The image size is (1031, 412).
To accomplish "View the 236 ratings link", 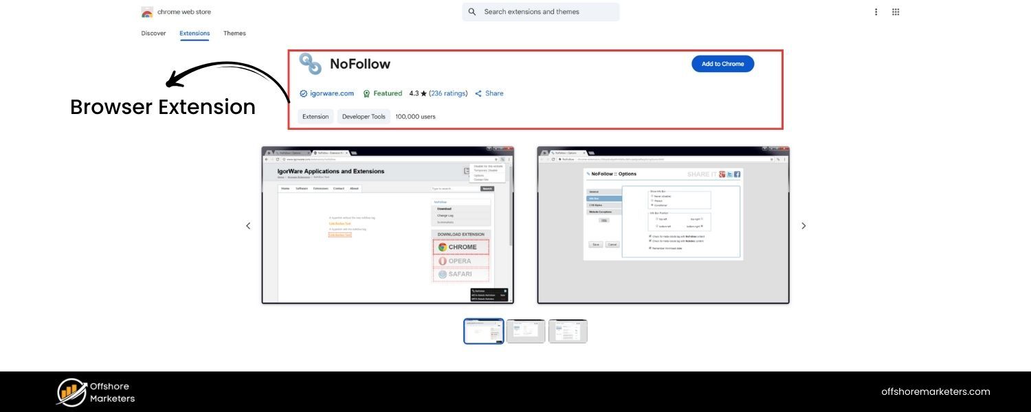I will pos(447,93).
